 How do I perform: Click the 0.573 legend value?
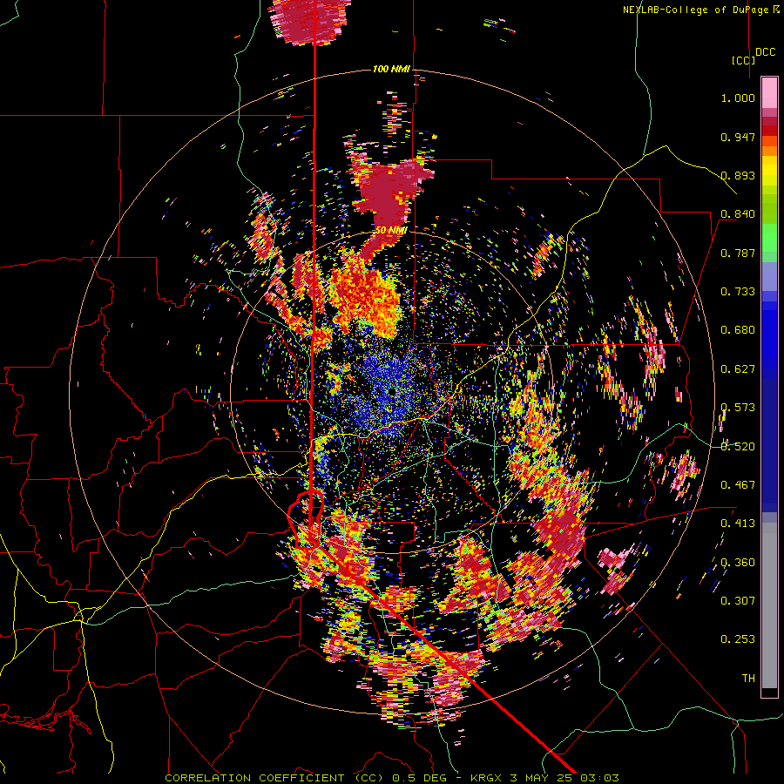(x=738, y=408)
